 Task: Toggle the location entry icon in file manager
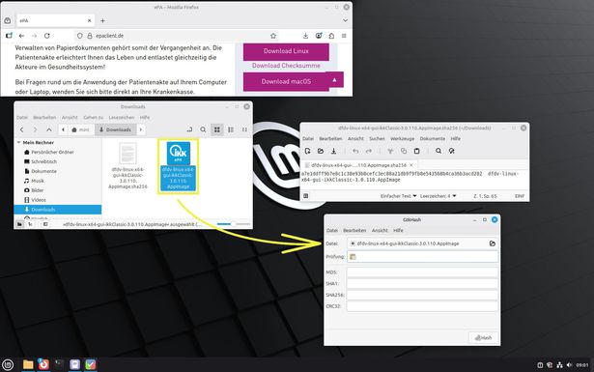click(189, 129)
